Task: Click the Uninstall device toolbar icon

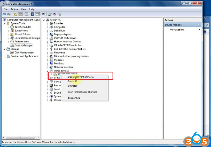Action: click(x=54, y=14)
